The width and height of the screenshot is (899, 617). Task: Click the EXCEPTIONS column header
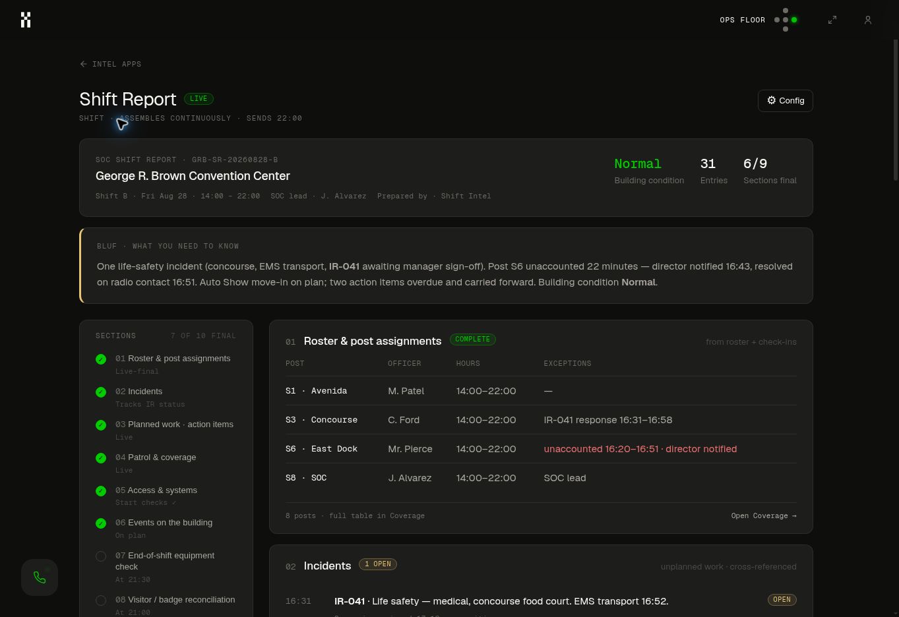(x=567, y=363)
